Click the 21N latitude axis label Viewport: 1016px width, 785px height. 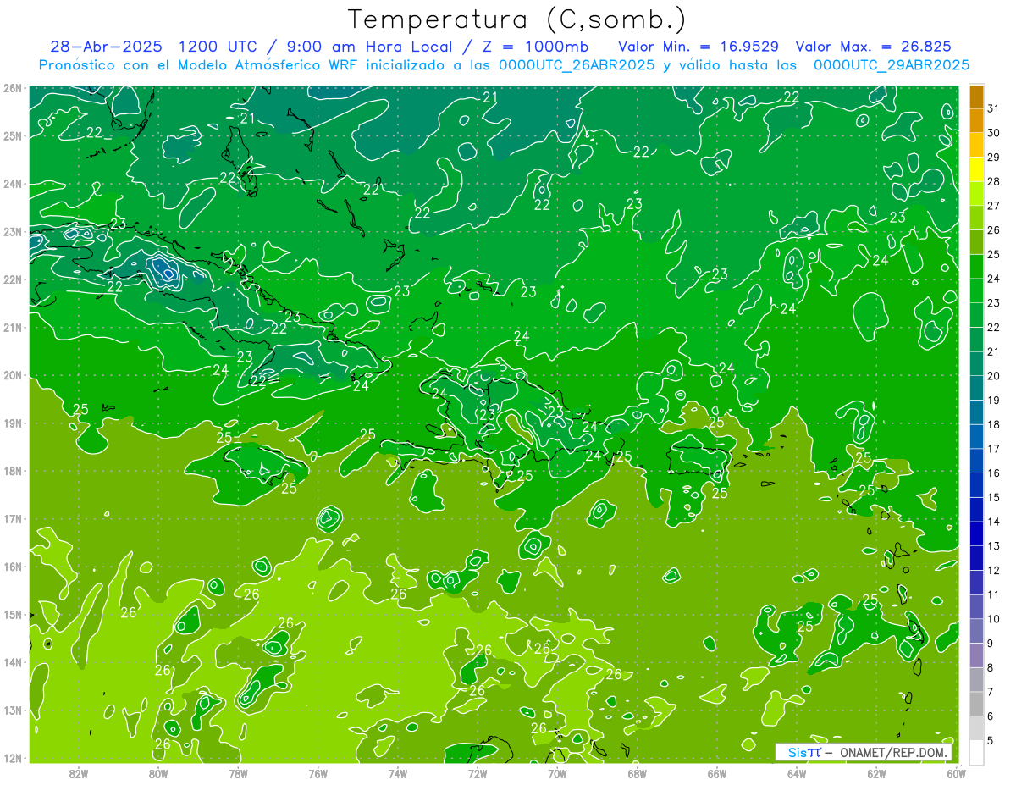click(x=13, y=327)
